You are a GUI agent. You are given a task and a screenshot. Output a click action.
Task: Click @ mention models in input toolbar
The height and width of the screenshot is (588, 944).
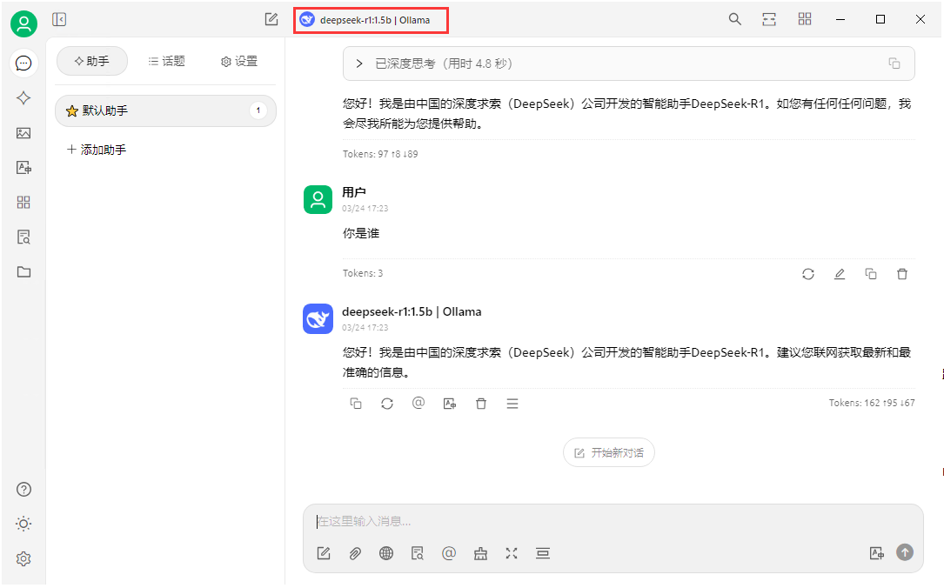coord(449,553)
